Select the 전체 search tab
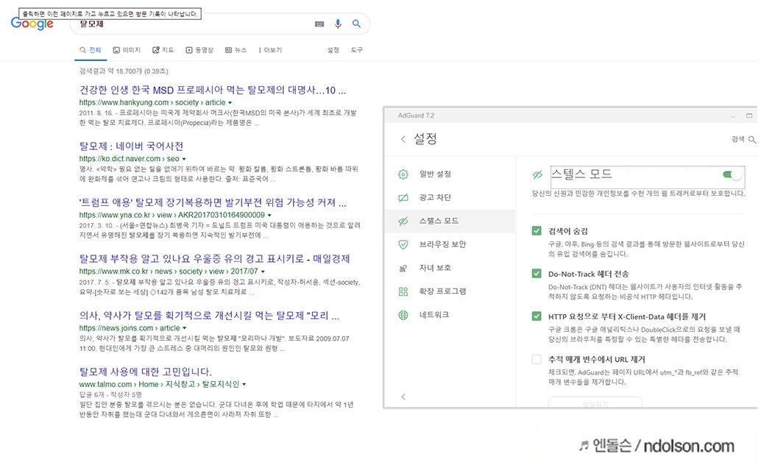 coord(91,50)
